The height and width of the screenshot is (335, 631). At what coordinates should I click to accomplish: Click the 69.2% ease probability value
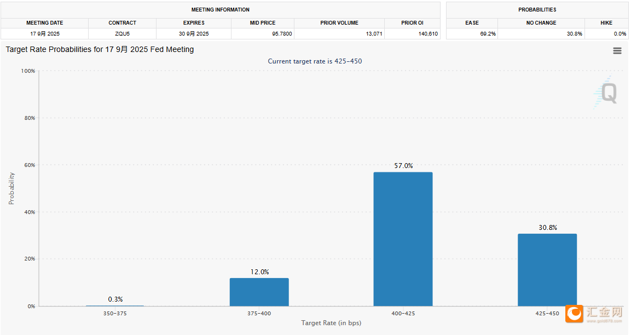click(x=488, y=34)
